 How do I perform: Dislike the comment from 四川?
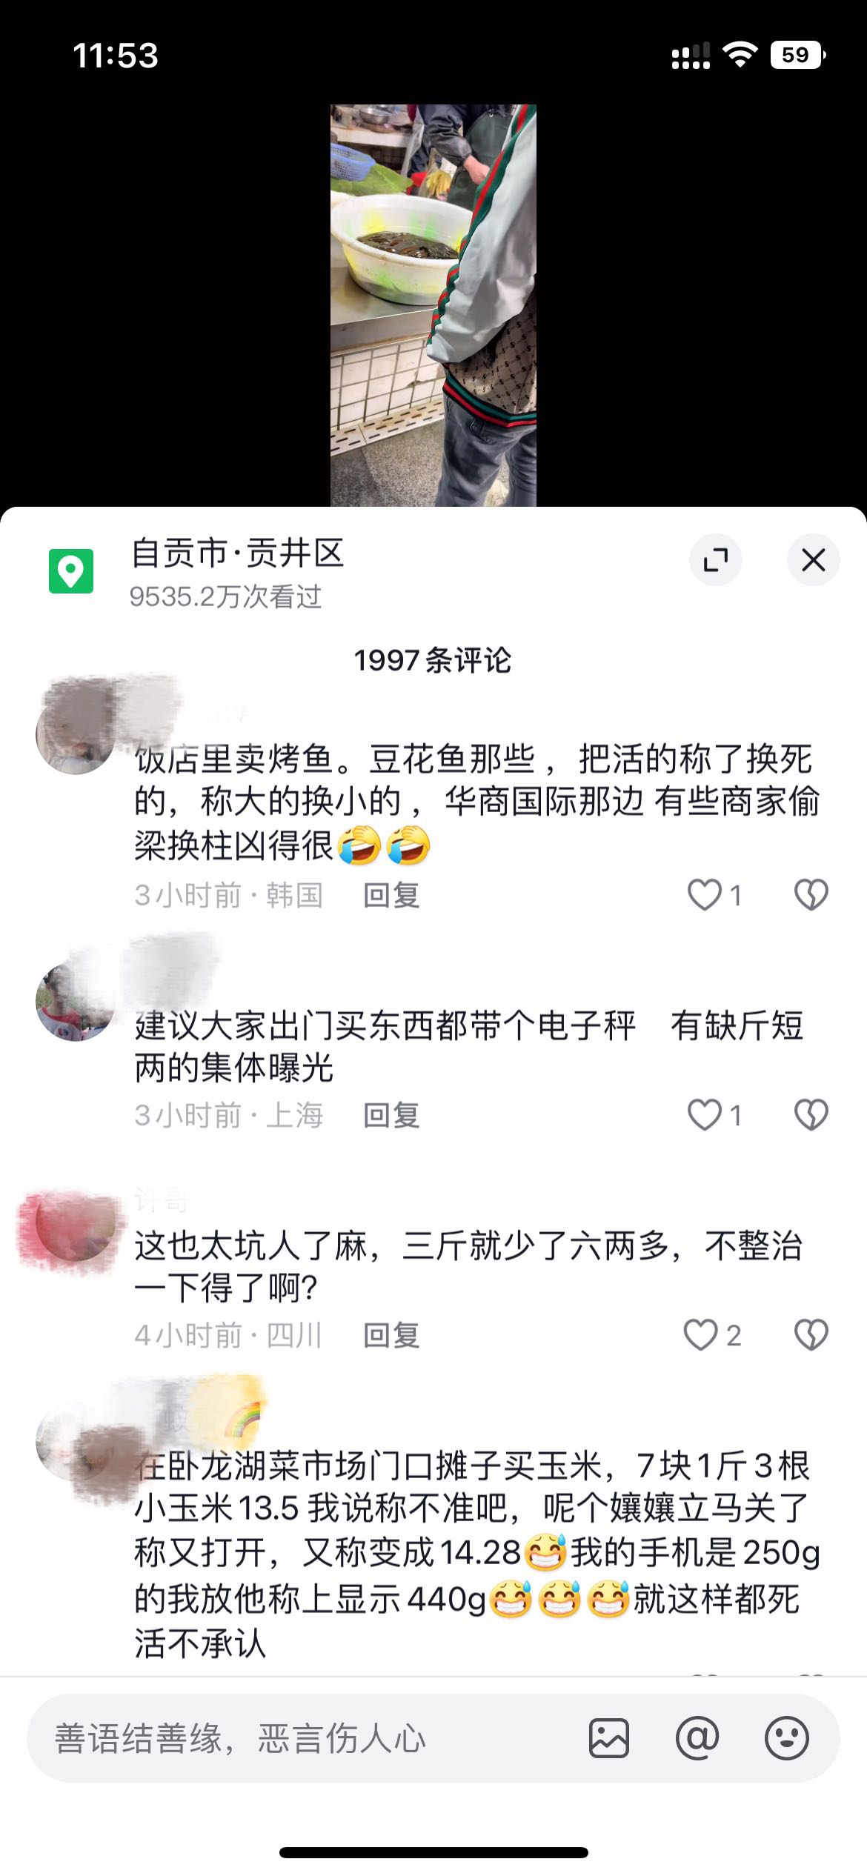(x=811, y=1335)
